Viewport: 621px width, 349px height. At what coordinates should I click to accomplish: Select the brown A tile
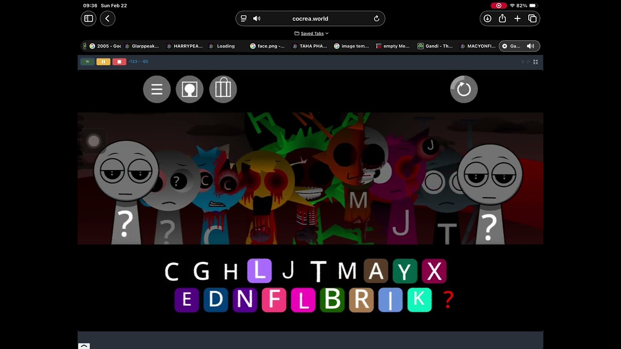click(376, 271)
